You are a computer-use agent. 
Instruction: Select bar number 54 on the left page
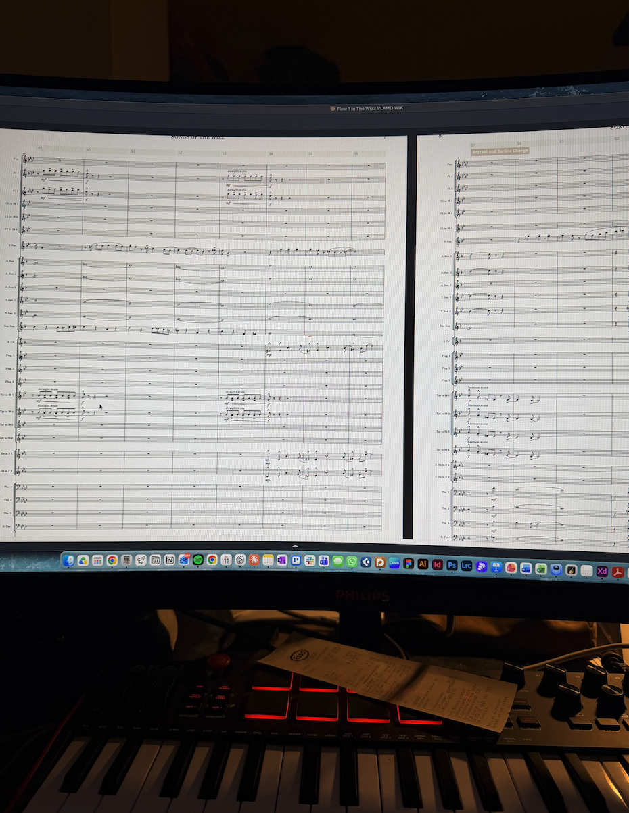point(270,154)
